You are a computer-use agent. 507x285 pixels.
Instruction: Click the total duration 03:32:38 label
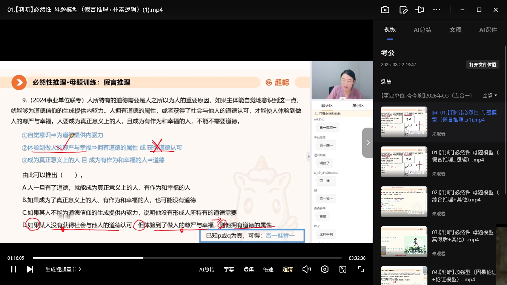[357, 258]
